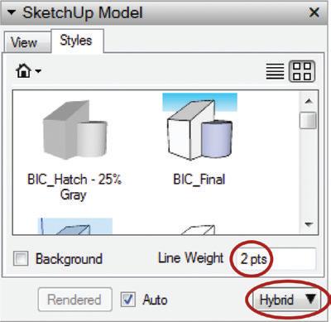
Task: Select the partially visible blue style thumbnail
Action: coord(75,226)
